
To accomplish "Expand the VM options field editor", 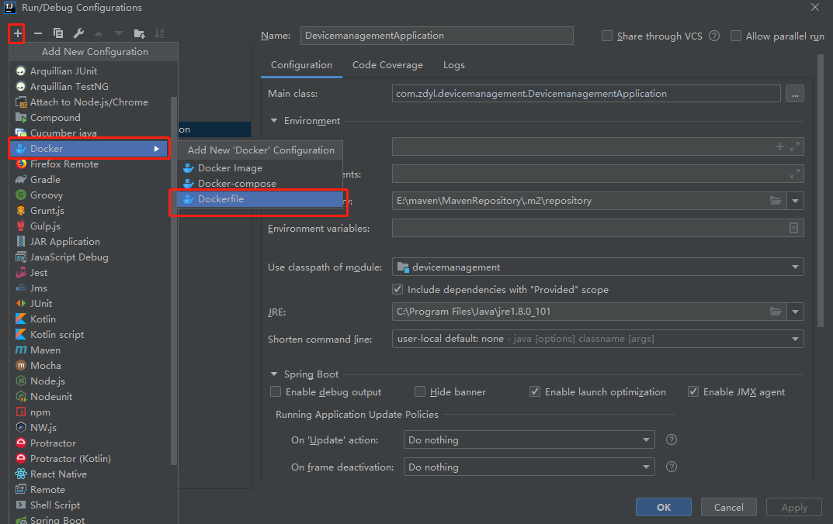I will [795, 147].
